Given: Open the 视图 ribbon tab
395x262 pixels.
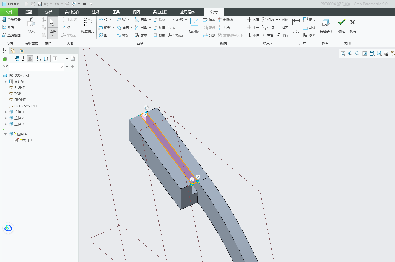Looking at the screenshot, I should tap(136, 12).
